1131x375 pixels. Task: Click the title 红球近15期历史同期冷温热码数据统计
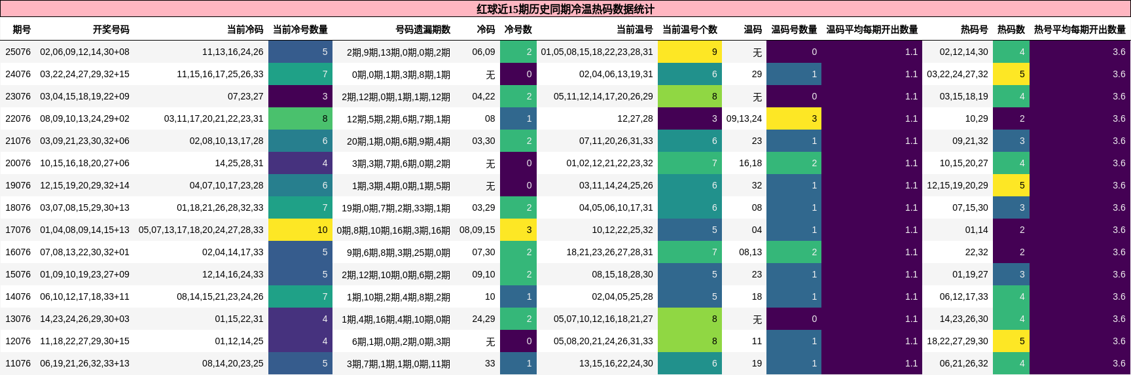565,9
